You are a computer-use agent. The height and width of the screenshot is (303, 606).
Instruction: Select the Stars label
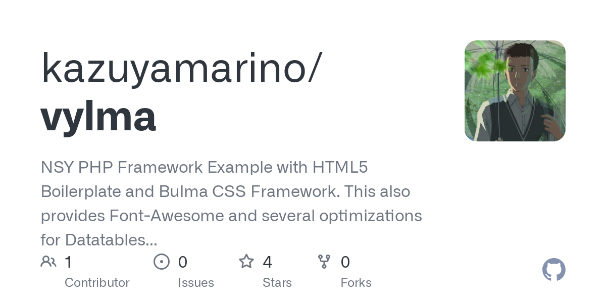click(x=277, y=283)
